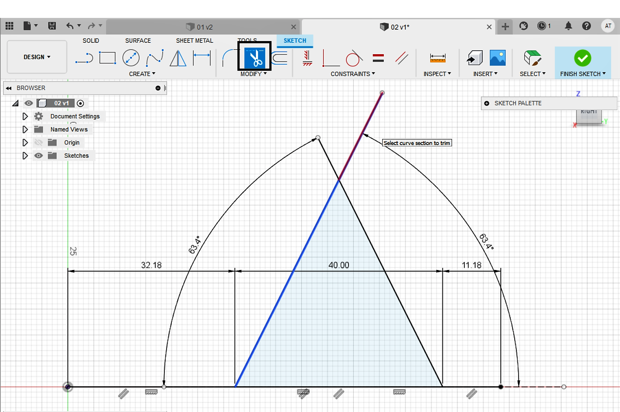This screenshot has width=620, height=412.
Task: Click the 32.18 dimension value
Action: [151, 265]
